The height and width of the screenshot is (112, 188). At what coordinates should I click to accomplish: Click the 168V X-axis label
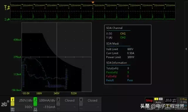39,93
